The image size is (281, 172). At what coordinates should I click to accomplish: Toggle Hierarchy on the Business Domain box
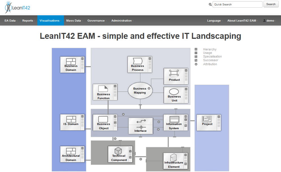[82, 59]
